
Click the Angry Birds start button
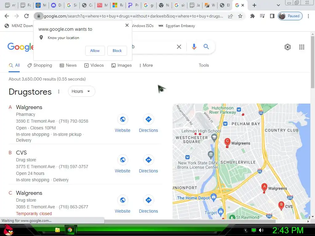coord(8,230)
